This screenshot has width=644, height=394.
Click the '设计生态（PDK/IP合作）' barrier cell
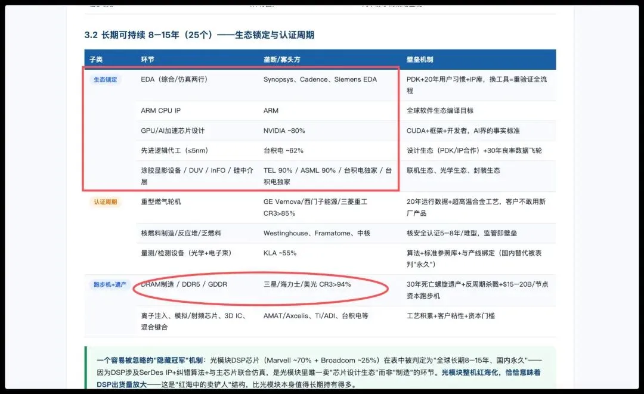coord(474,151)
